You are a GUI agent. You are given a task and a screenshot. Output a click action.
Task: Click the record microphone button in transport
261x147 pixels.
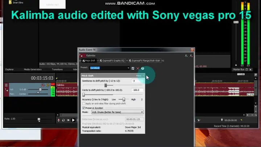coord(59,120)
